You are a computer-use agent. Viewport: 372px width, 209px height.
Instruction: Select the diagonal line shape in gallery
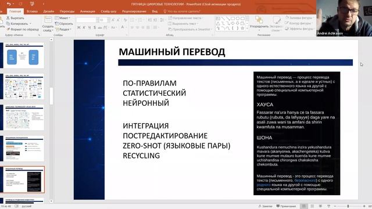point(223,19)
